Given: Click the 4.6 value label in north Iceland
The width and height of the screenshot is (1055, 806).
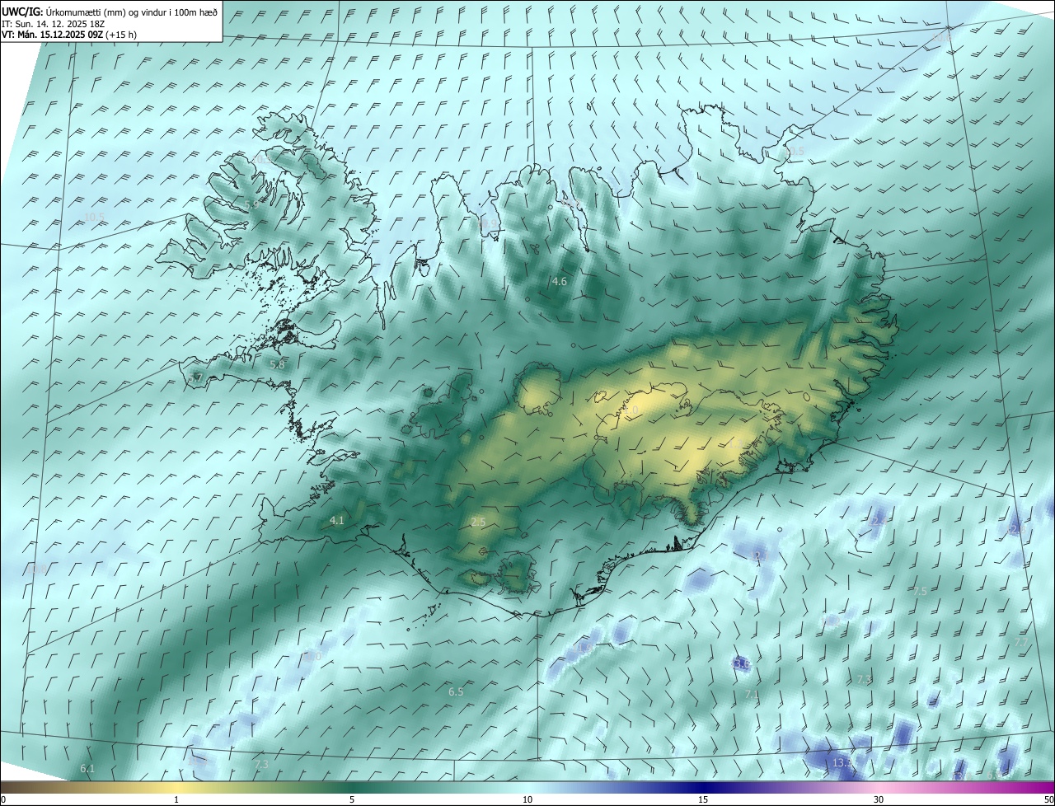Looking at the screenshot, I should tap(560, 282).
